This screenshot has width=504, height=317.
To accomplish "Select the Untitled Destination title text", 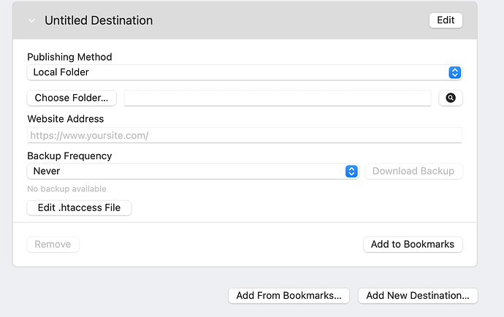I will click(x=99, y=20).
